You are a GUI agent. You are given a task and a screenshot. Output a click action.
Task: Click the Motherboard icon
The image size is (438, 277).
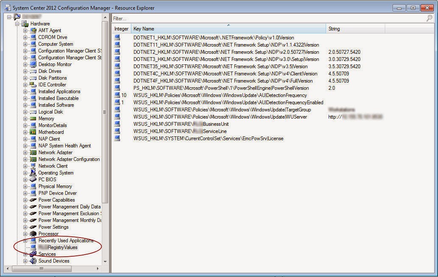[x=33, y=132]
